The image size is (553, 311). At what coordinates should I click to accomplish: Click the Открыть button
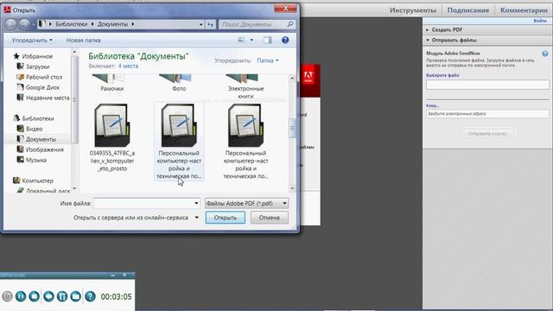(x=225, y=218)
